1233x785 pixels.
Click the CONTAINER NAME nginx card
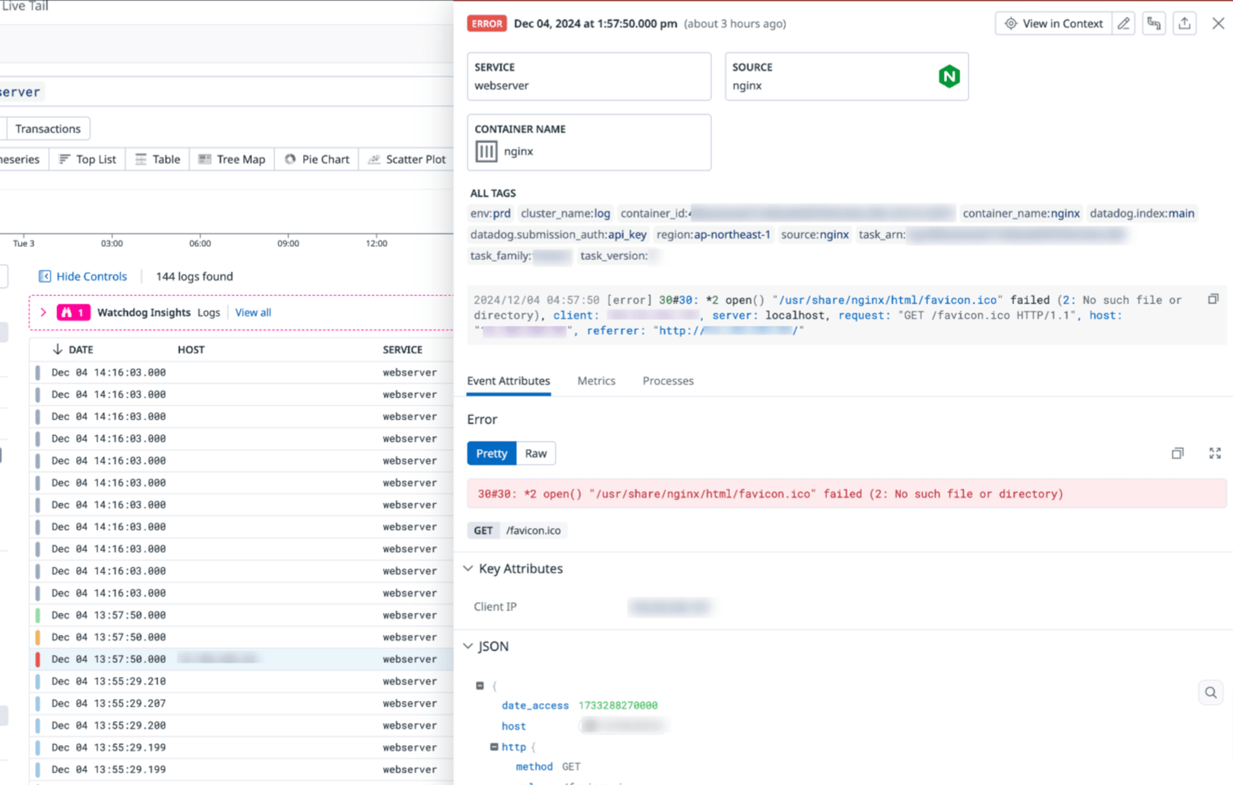pyautogui.click(x=589, y=142)
